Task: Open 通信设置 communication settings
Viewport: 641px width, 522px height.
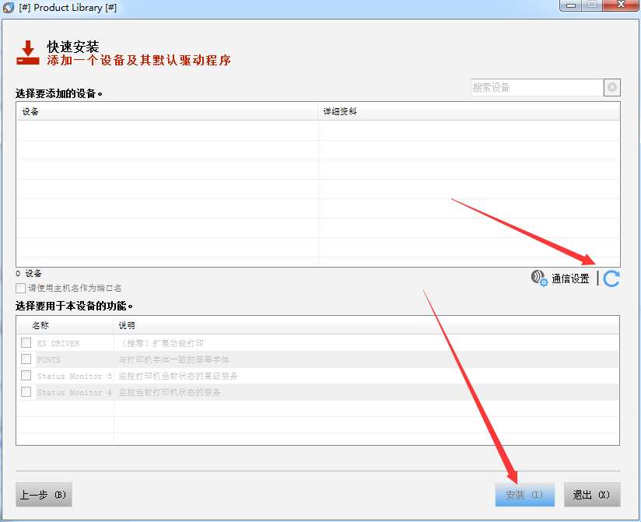Action: 560,279
